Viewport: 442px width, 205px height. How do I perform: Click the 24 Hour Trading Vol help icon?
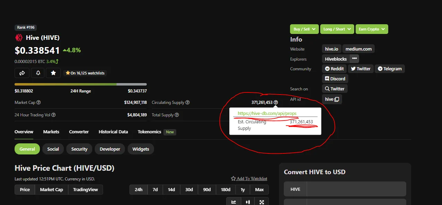point(53,115)
